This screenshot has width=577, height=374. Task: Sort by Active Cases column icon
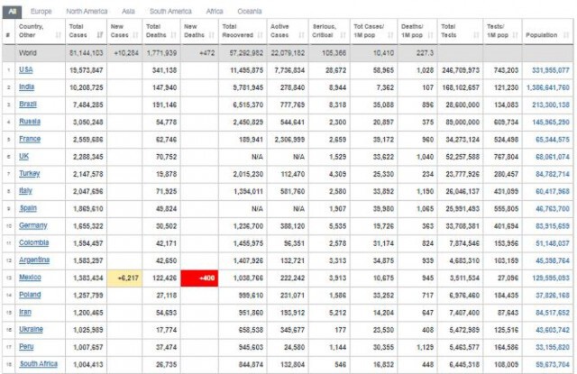coord(301,35)
